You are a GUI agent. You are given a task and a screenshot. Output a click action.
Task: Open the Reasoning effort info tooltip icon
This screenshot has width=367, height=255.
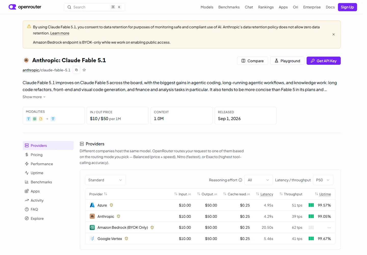tap(240, 180)
